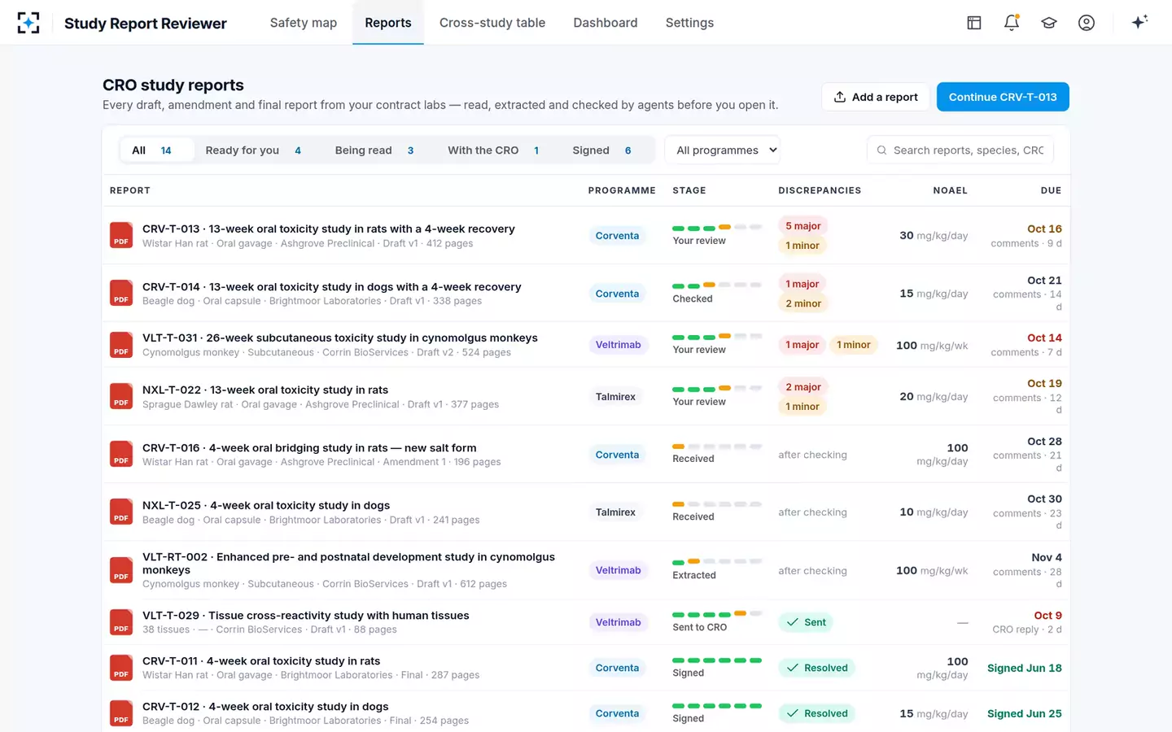Open the user account profile icon

coord(1087,23)
